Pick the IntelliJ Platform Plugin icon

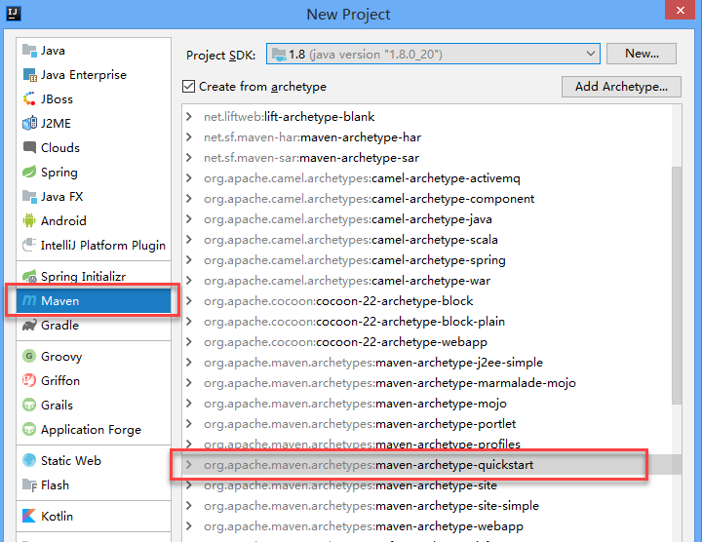(29, 246)
